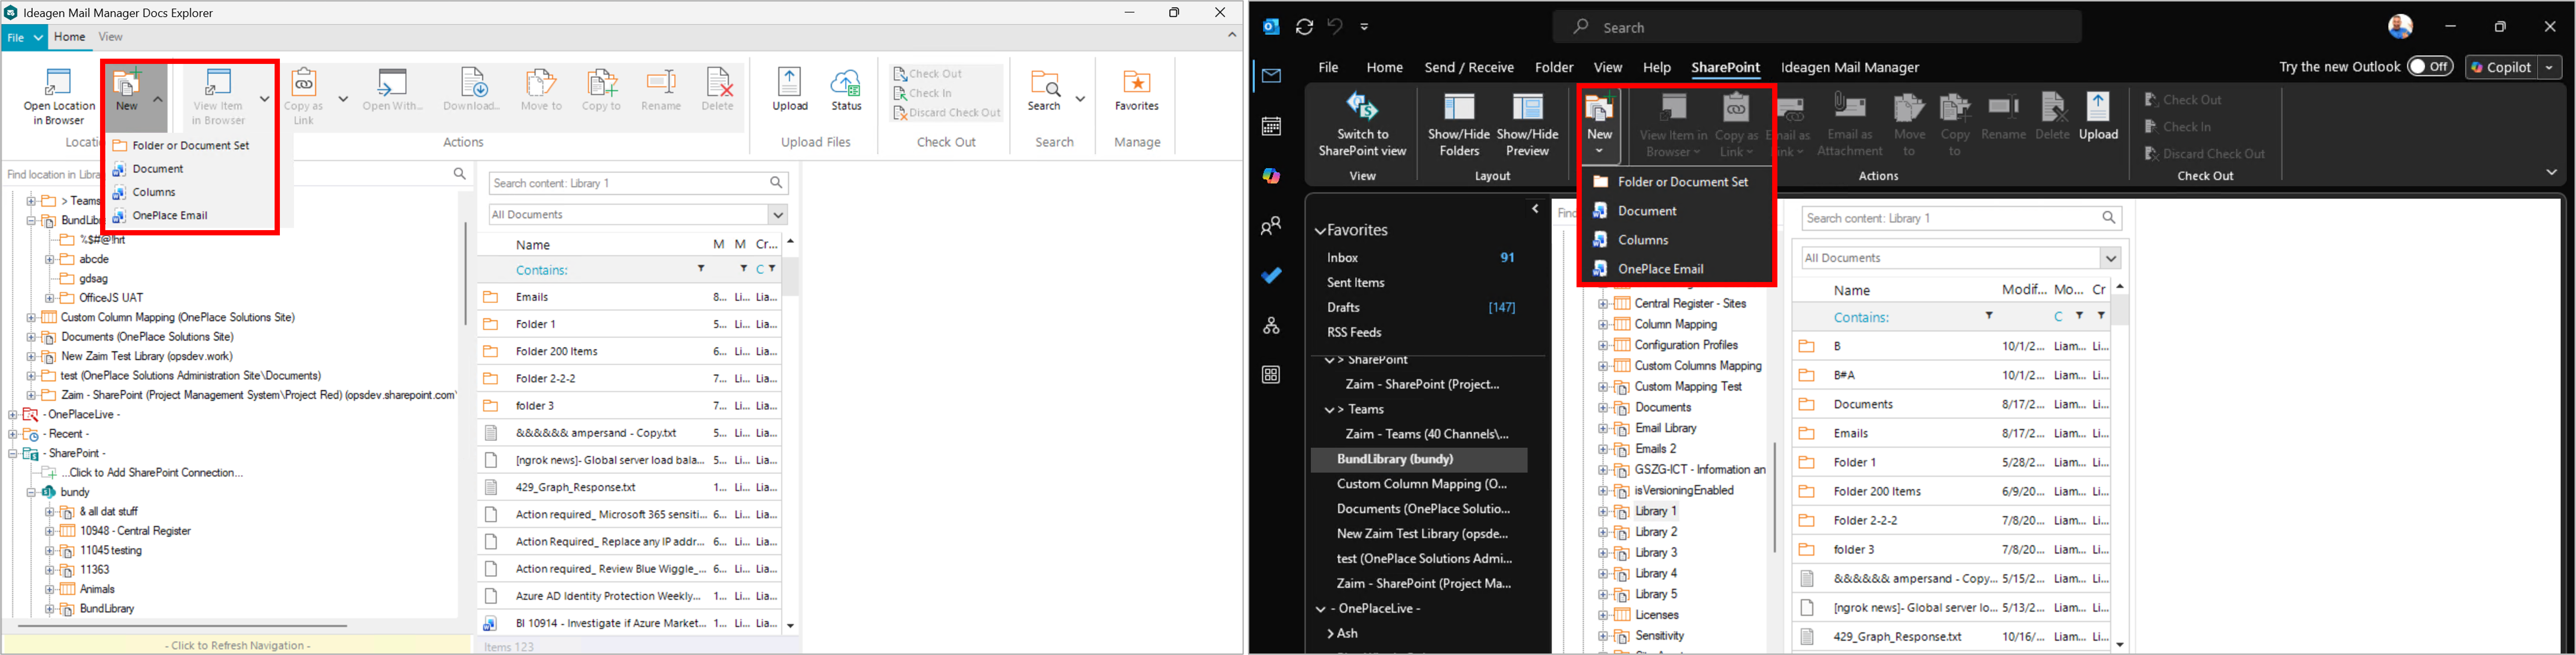Open All Documents view dropdown in Docs Explorer
This screenshot has height=655, width=2576.
778,215
